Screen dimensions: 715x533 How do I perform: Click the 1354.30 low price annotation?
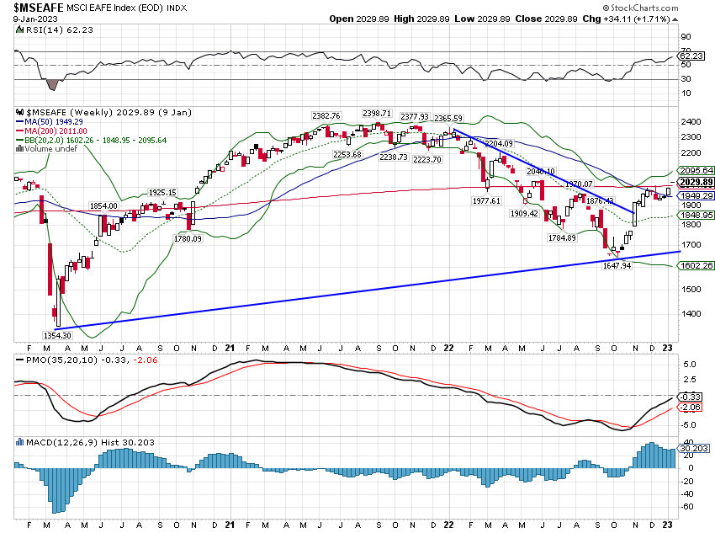[x=57, y=335]
